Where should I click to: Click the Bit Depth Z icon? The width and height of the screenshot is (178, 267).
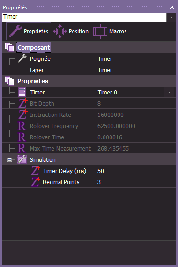[x=23, y=103]
